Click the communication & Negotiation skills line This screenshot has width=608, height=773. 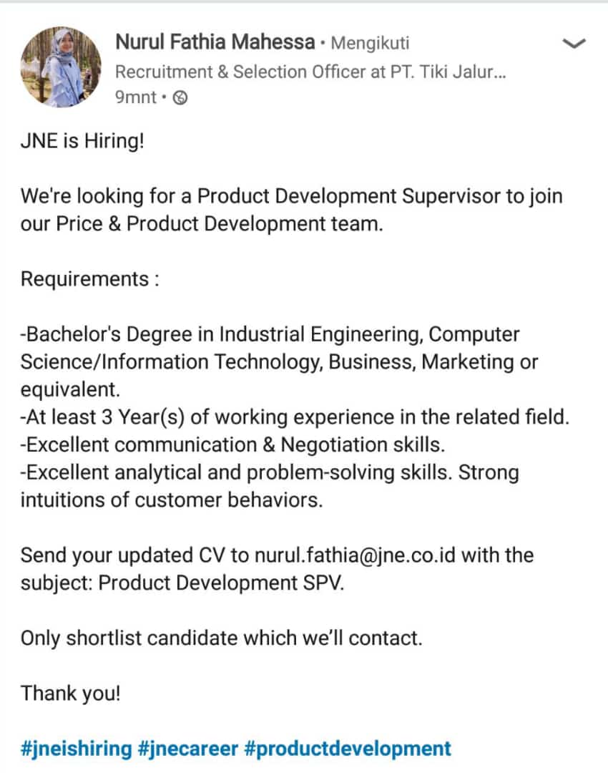point(232,444)
